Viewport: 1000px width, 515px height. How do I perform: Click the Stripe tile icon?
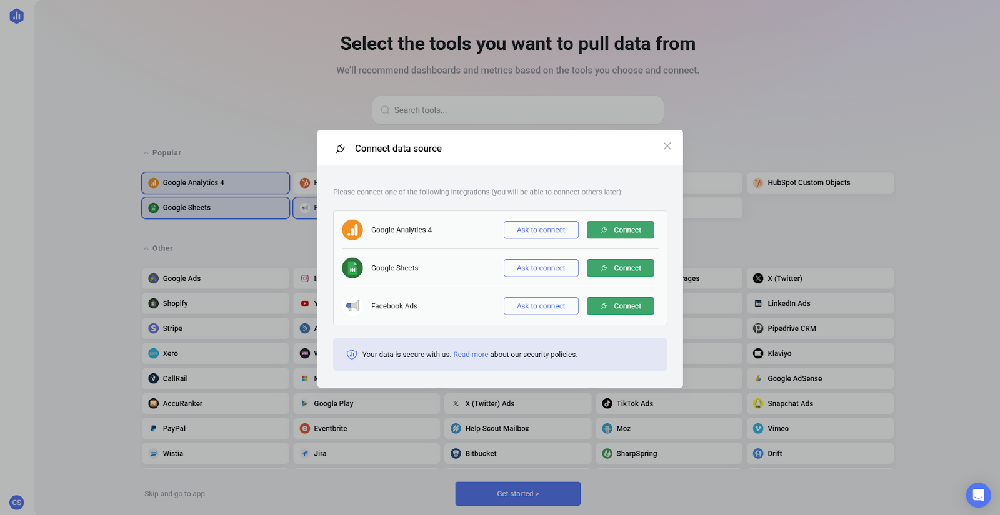pos(154,328)
